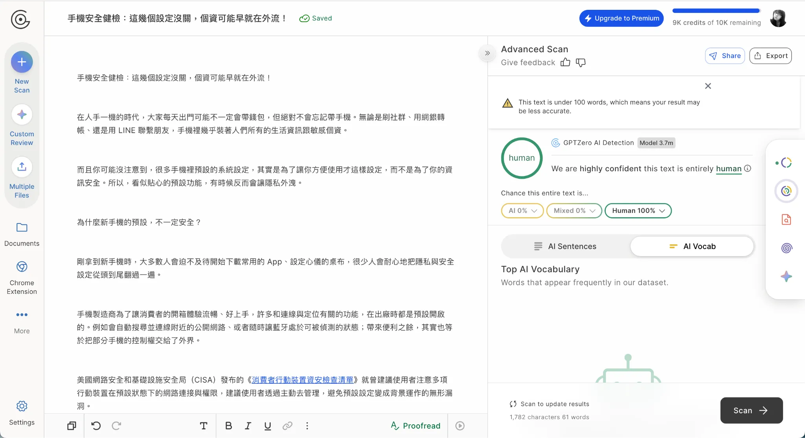
Task: Click the heading 為什麼新手機的預設，不一定安全？
Action: pos(139,222)
